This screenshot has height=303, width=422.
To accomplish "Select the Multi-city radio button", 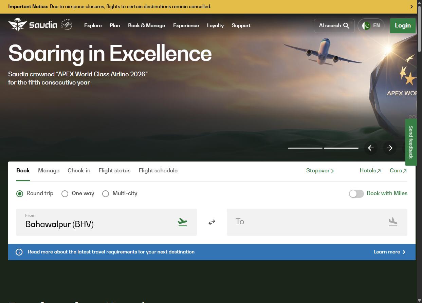I will [x=106, y=194].
